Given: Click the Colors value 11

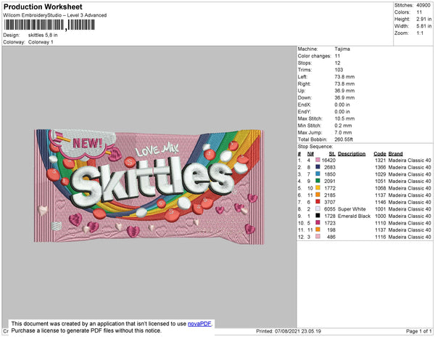Looking at the screenshot, I should tap(419, 12).
